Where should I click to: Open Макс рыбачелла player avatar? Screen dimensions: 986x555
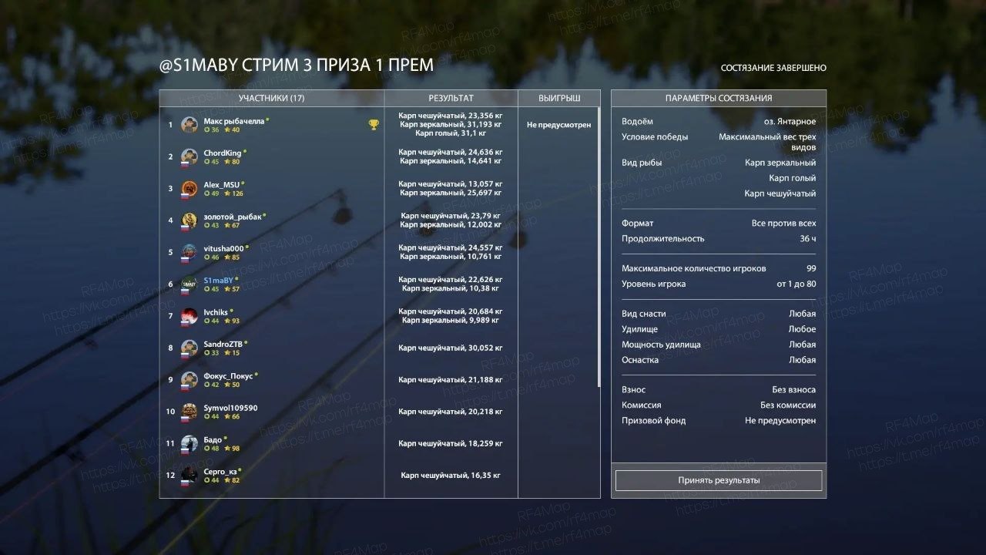point(189,125)
